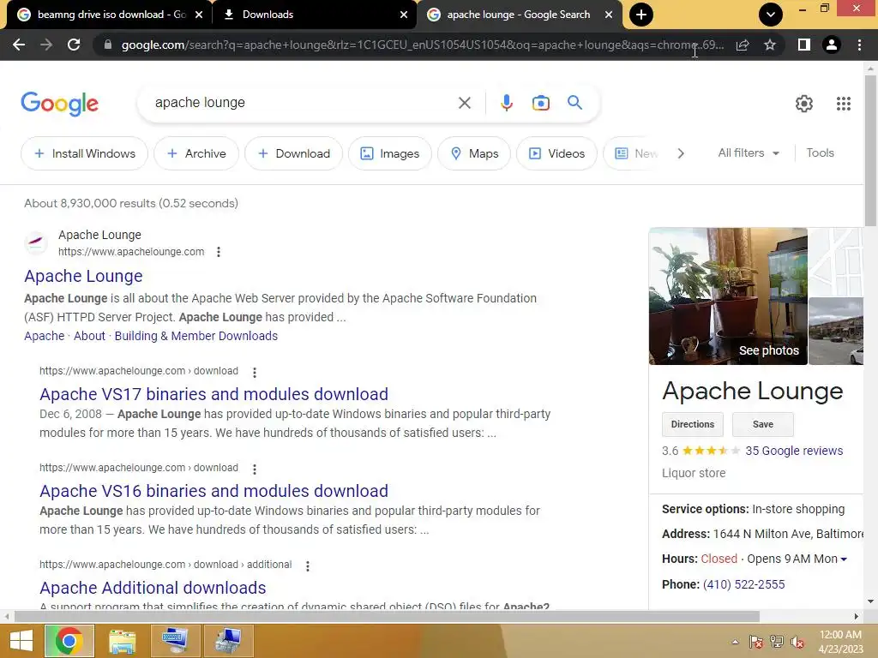The height and width of the screenshot is (658, 878).
Task: Bookmark this page with the star icon
Action: [x=770, y=45]
